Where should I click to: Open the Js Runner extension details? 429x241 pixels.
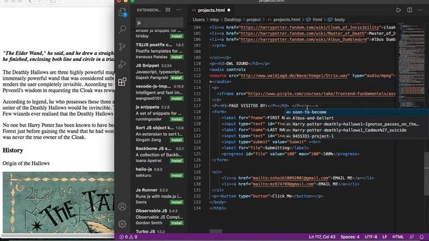coord(160,196)
